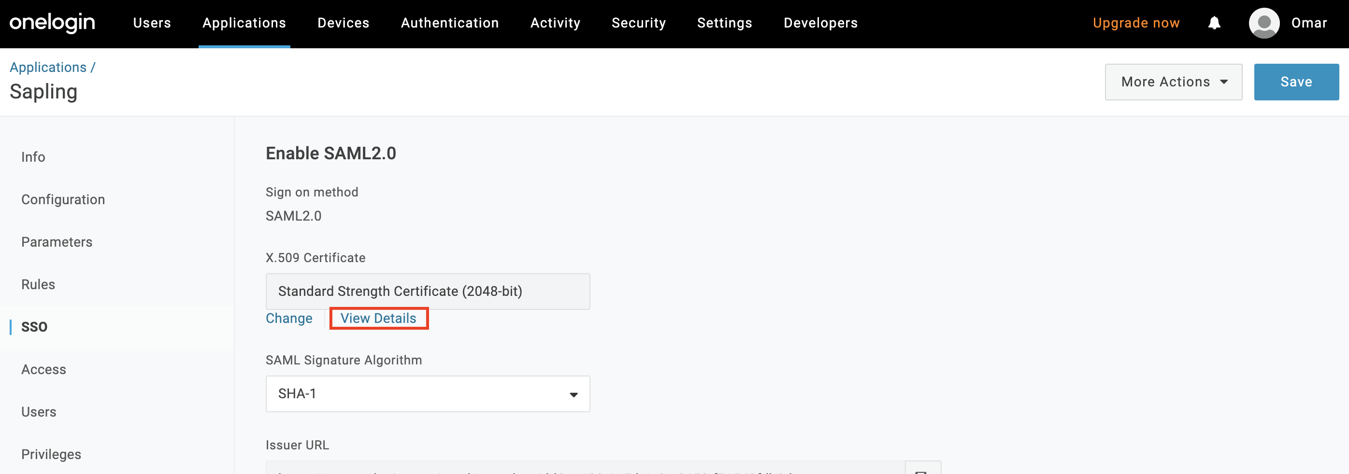Open the SAML Signature Algorithm dropdown
This screenshot has height=474, width=1349.
[427, 394]
